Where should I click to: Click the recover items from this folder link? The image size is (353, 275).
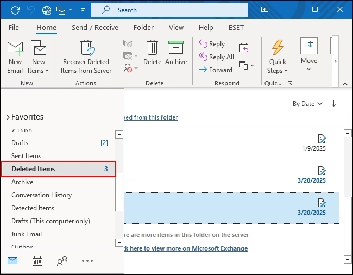[x=151, y=117]
